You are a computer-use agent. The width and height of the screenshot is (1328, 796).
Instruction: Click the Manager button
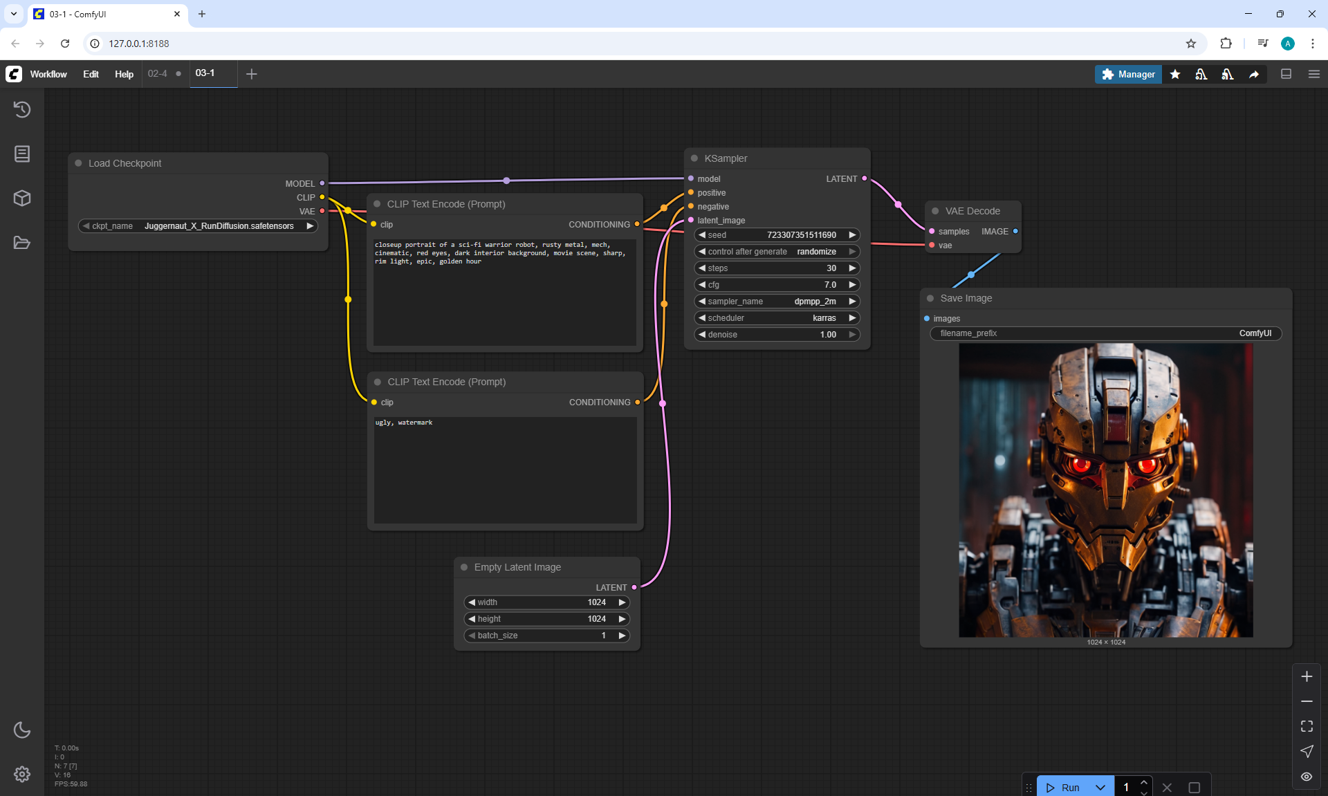[x=1128, y=74]
